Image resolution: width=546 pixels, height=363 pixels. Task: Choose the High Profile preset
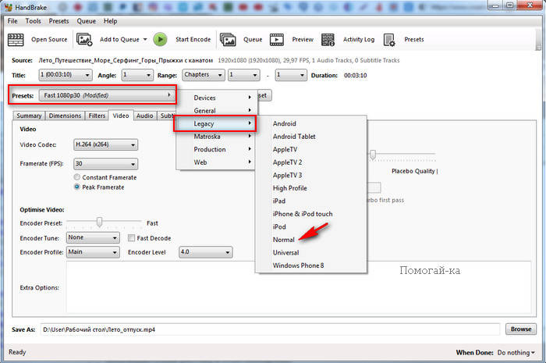pos(311,188)
